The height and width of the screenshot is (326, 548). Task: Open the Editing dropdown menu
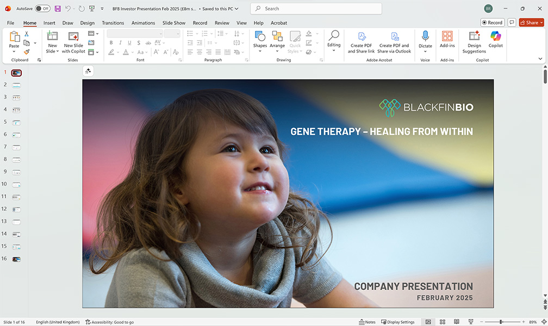coord(334,41)
